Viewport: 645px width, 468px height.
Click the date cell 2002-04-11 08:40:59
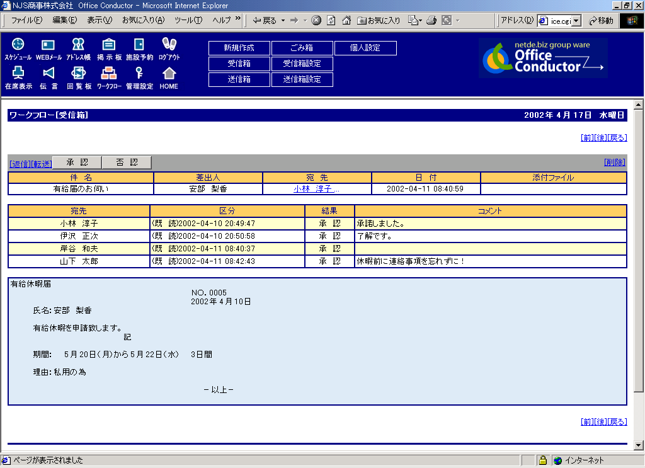(x=425, y=189)
